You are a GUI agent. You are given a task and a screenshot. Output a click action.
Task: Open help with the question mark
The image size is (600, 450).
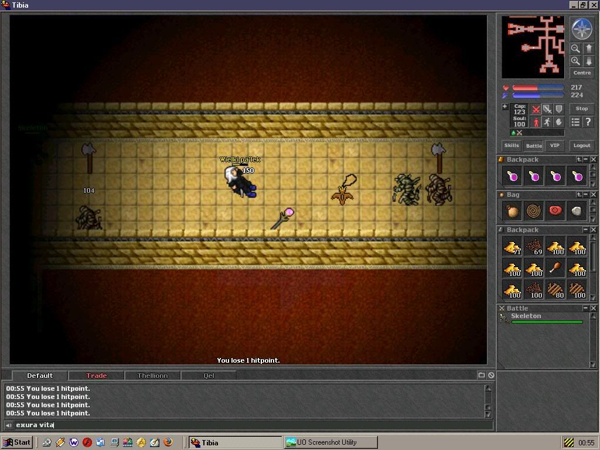[x=588, y=122]
